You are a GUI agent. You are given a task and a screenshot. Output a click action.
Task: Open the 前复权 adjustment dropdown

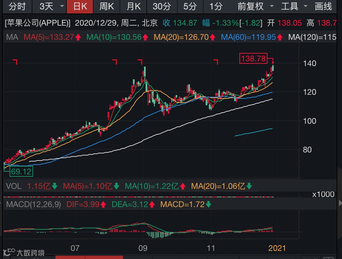(255, 6)
